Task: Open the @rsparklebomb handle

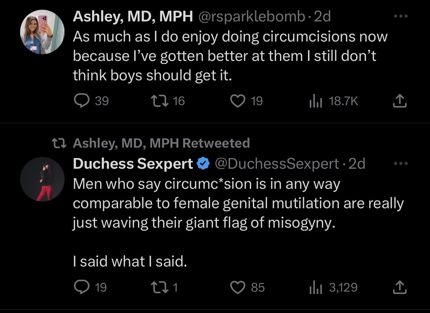Action: coord(252,17)
